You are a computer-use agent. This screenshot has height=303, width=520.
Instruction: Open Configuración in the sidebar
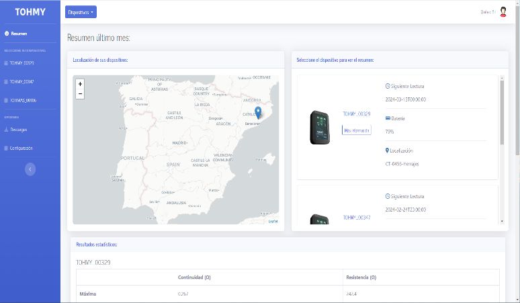pos(21,148)
